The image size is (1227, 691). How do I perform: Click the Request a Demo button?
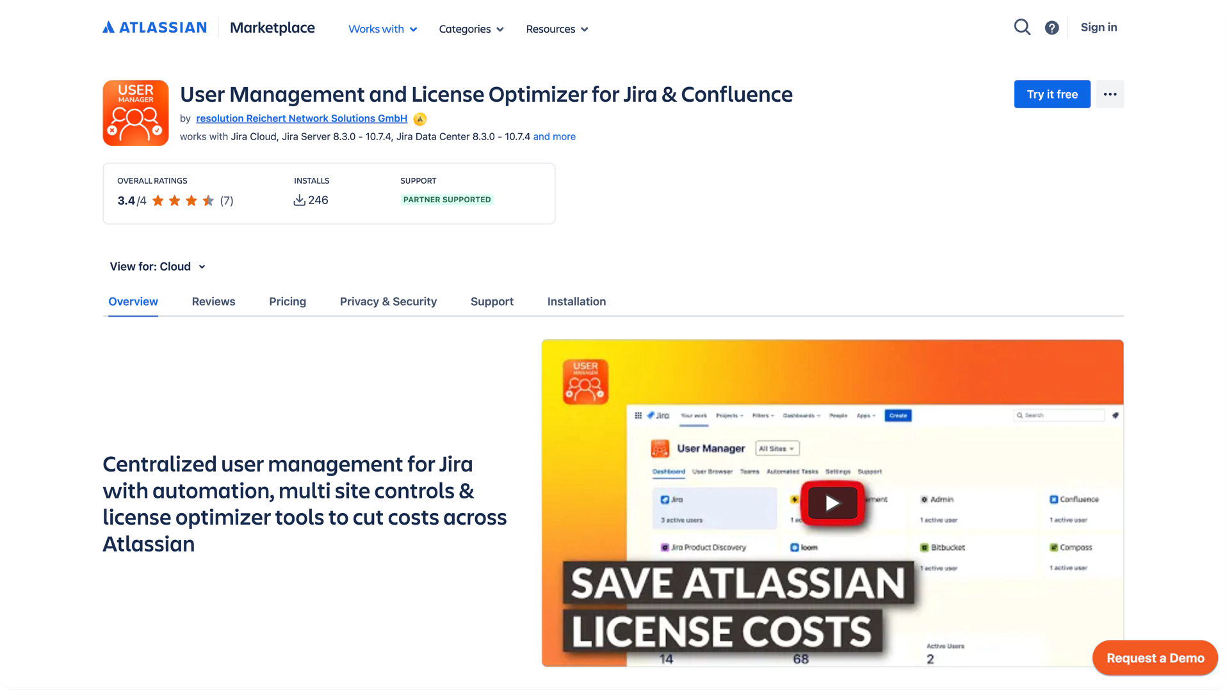point(1155,658)
